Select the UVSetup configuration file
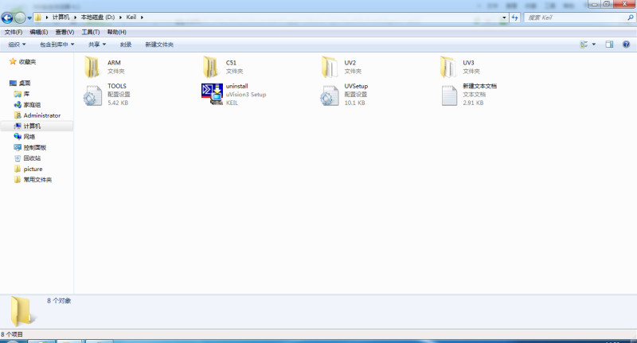The width and height of the screenshot is (637, 343). point(330,94)
